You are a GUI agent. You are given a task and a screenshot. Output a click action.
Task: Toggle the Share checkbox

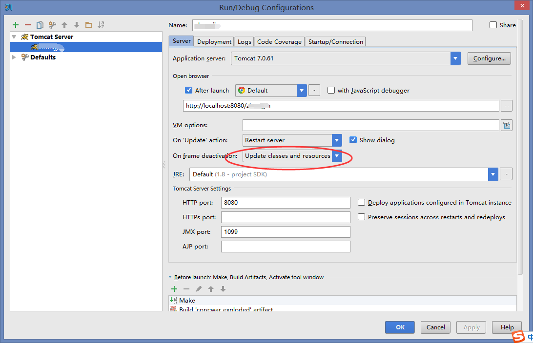(x=493, y=25)
